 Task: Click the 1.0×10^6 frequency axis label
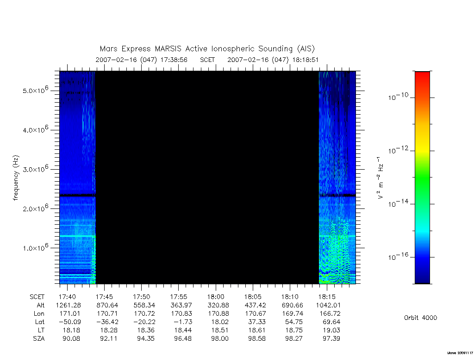point(35,247)
